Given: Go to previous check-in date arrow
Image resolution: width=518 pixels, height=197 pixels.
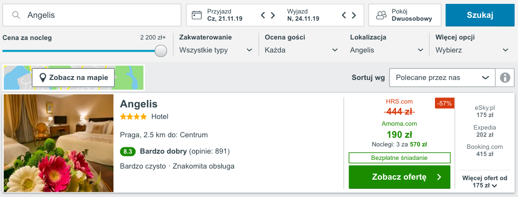Looking at the screenshot, I should 263,15.
